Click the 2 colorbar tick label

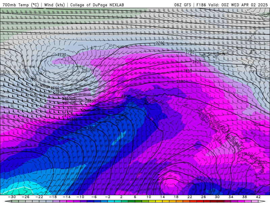pos(121,197)
